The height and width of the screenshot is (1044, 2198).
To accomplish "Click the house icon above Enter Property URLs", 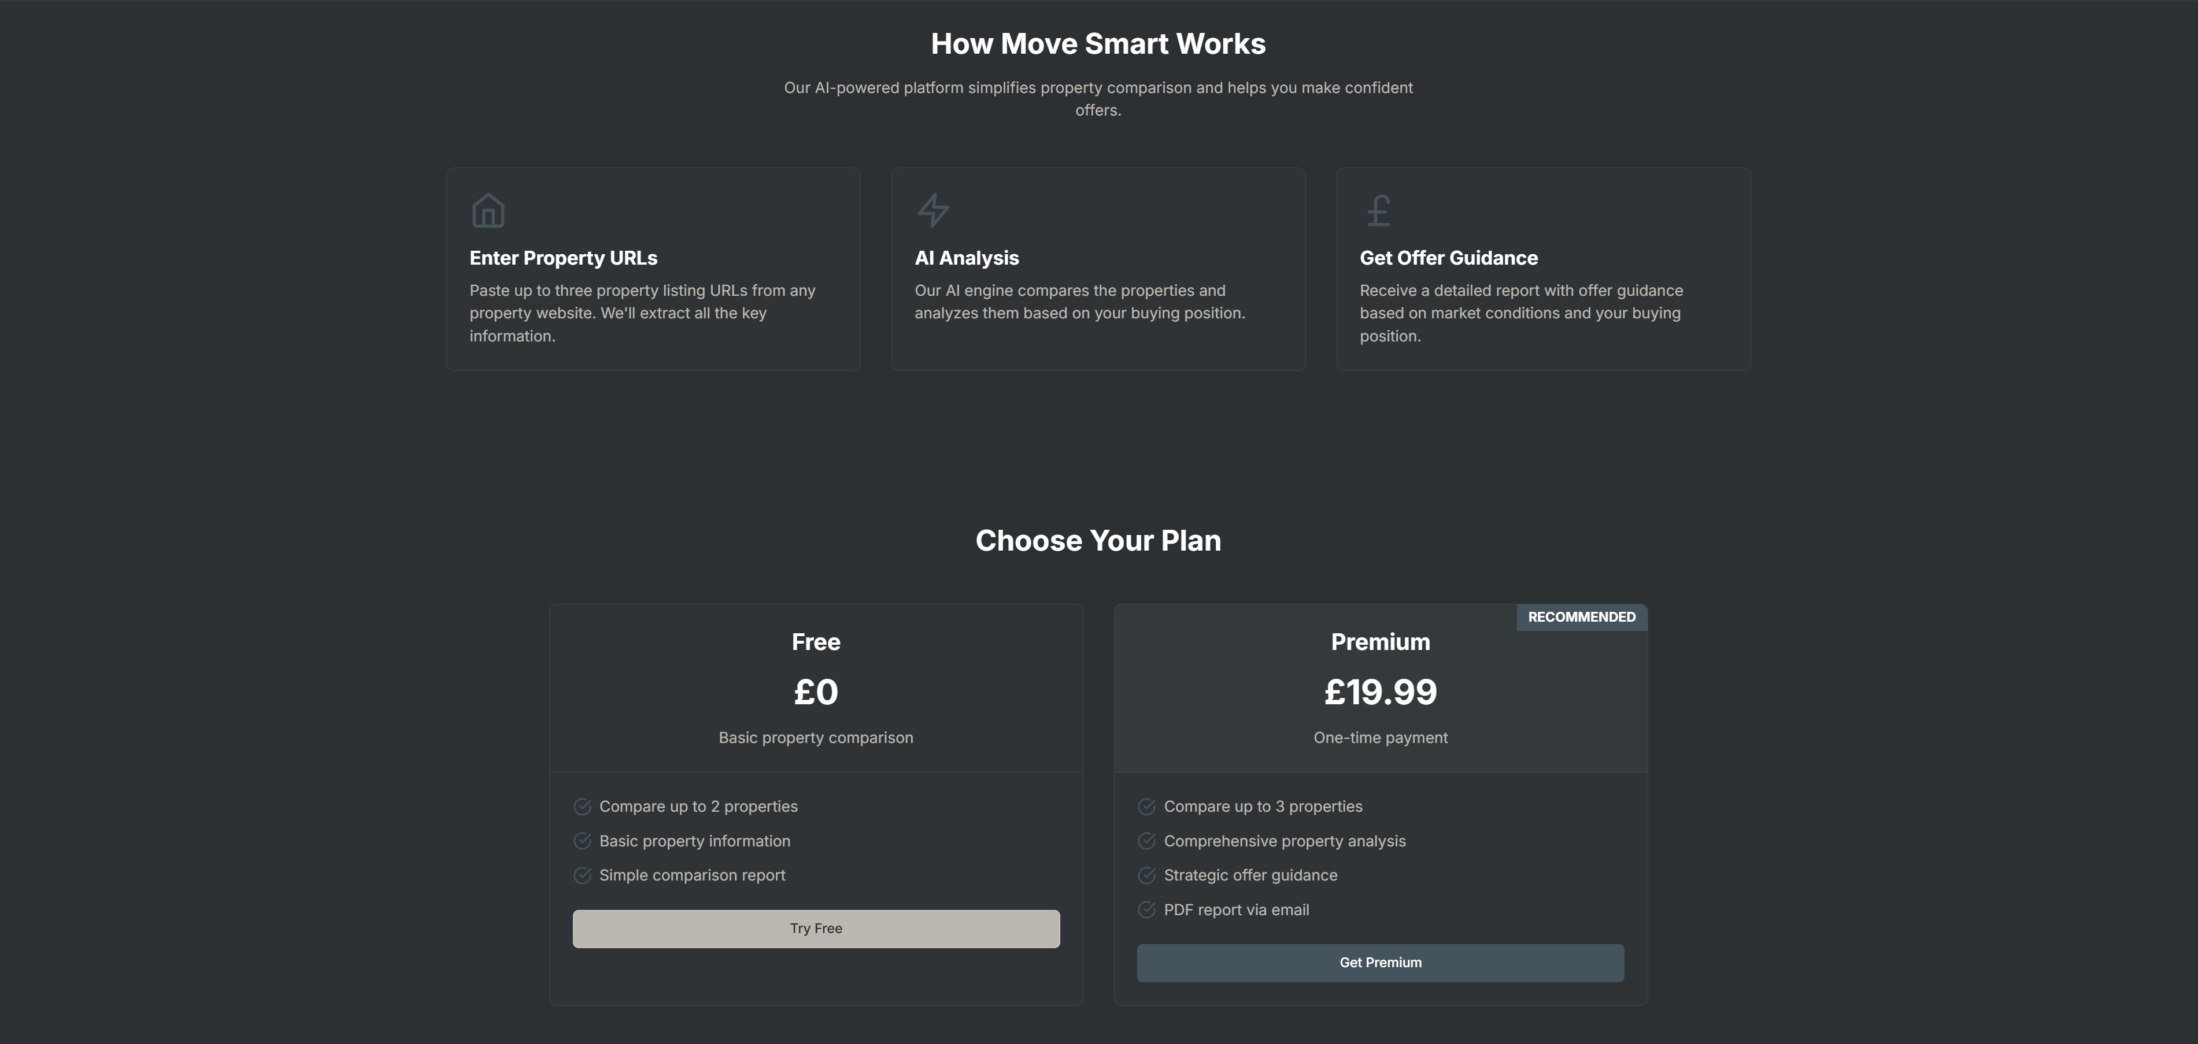I will (x=488, y=210).
